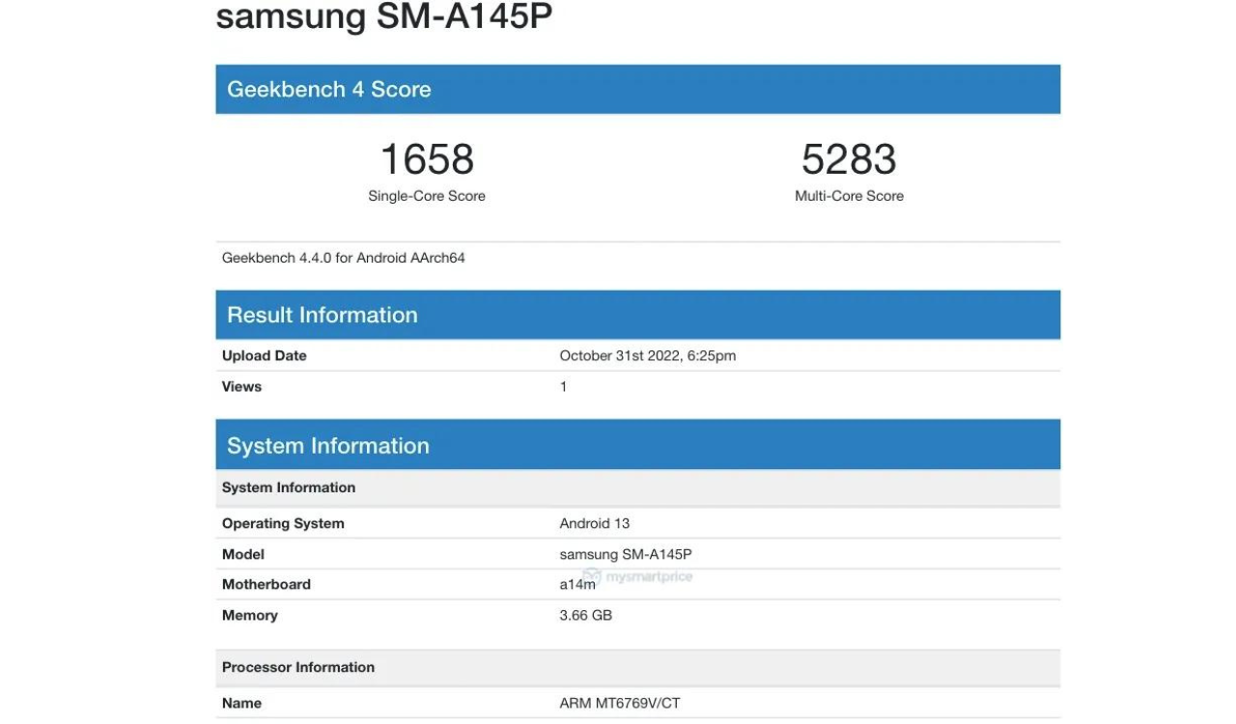1236x724 pixels.
Task: Select the processor value ARM MT6769V/CT
Action: 620,703
